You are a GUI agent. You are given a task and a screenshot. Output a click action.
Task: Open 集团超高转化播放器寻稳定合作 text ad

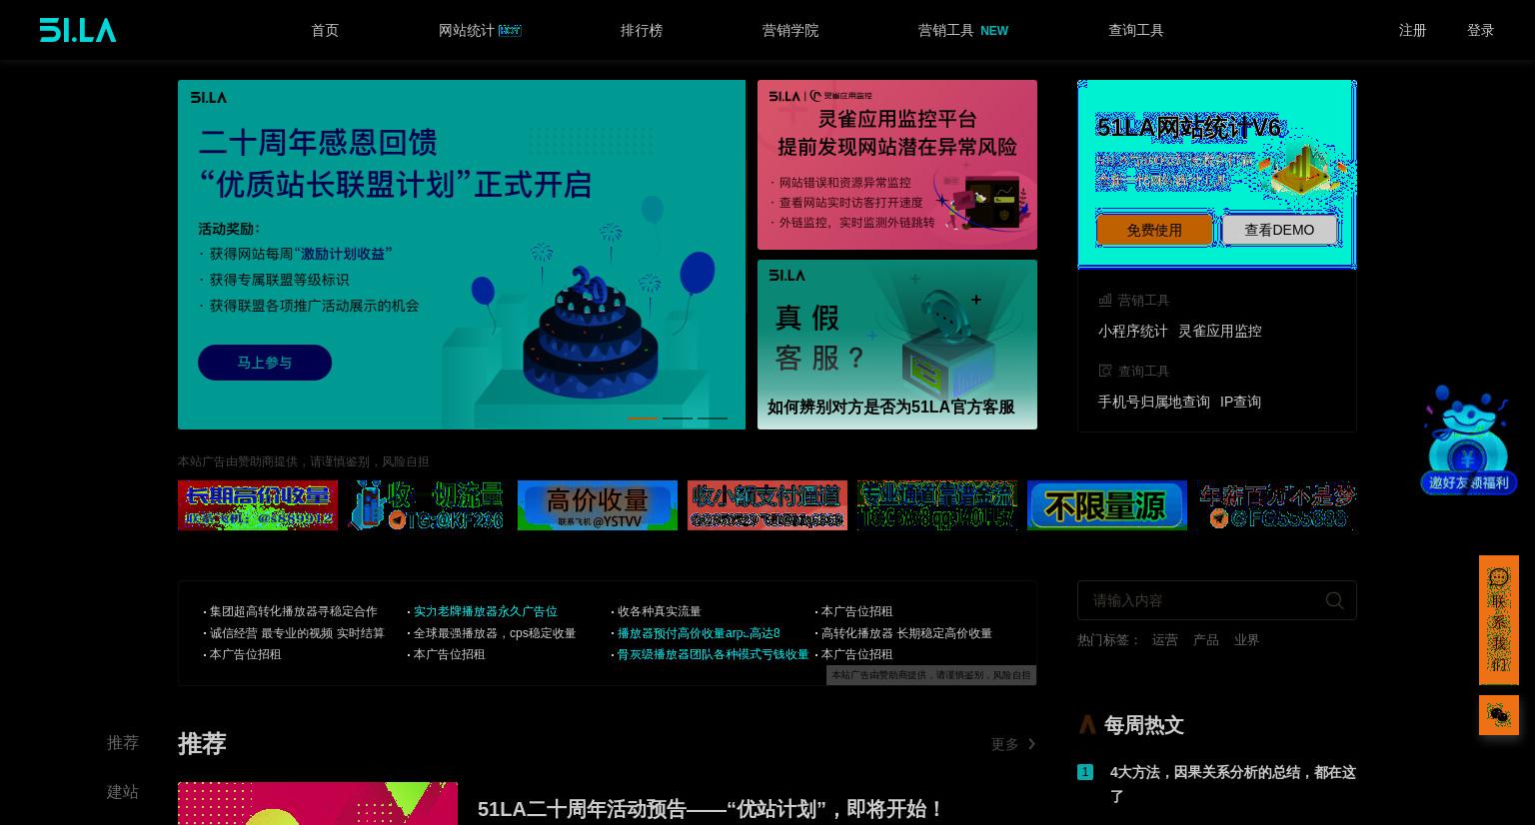click(x=294, y=611)
